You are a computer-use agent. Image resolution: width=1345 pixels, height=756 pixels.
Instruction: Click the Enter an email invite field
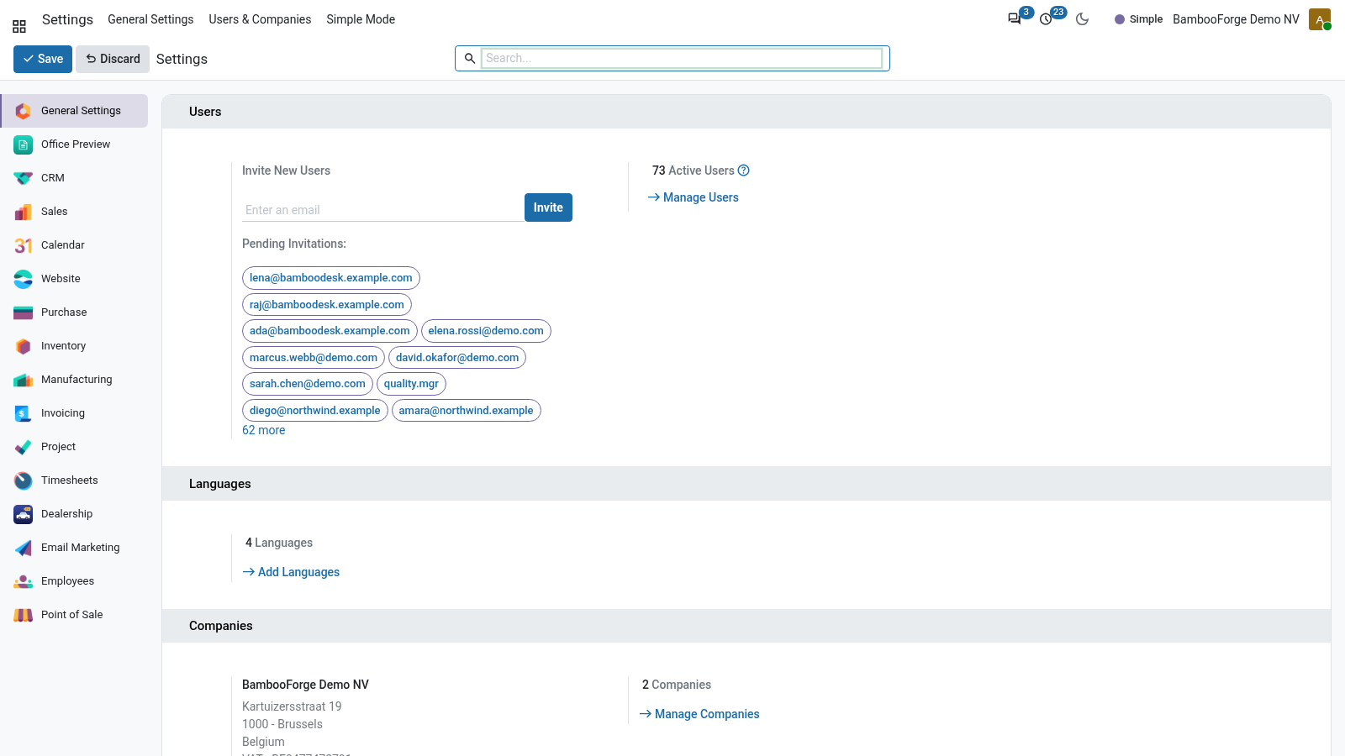383,210
